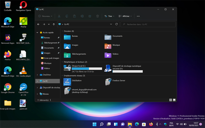
Task: Collapse the Accès rapide section
Action: [37, 33]
